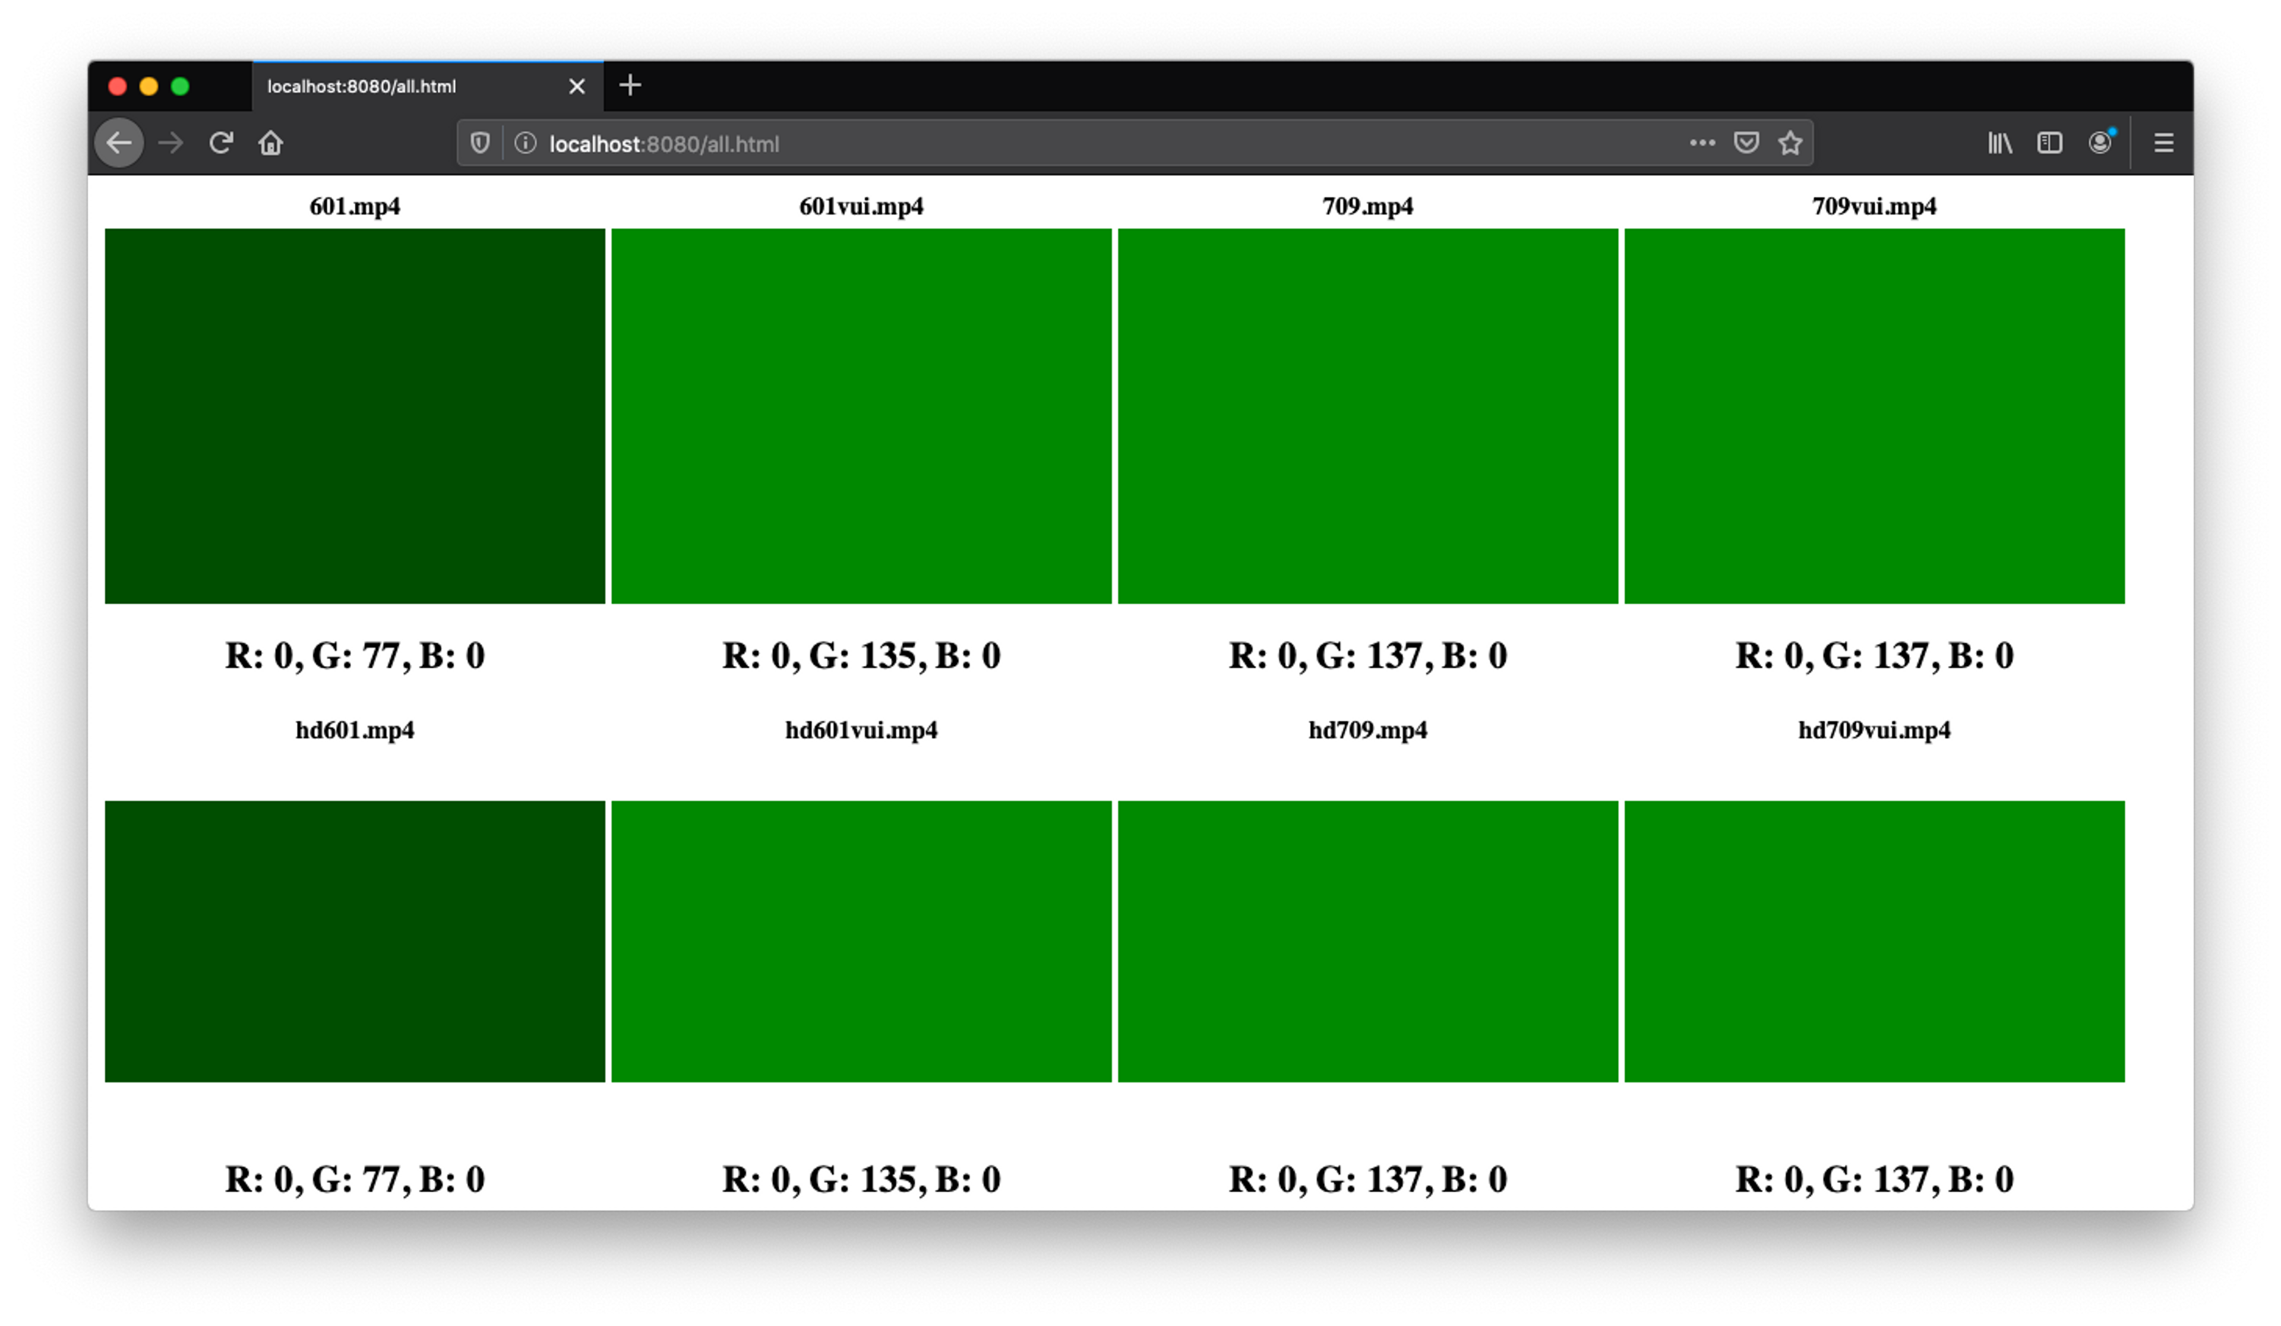2281x1326 pixels.
Task: Go to the Firefox home page
Action: coord(271,143)
